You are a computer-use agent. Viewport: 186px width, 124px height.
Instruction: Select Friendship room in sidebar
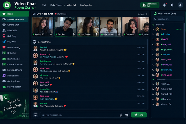tap(14, 30)
